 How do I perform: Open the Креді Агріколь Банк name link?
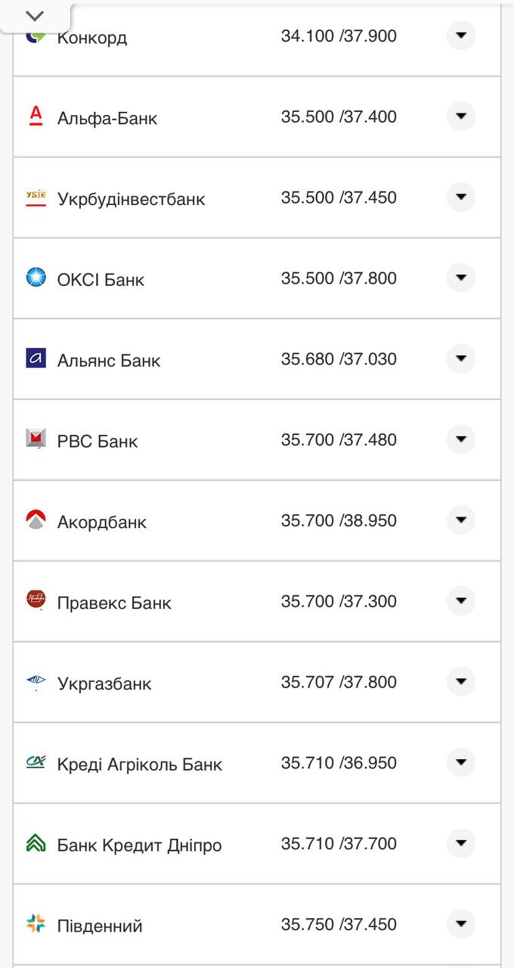pos(139,765)
